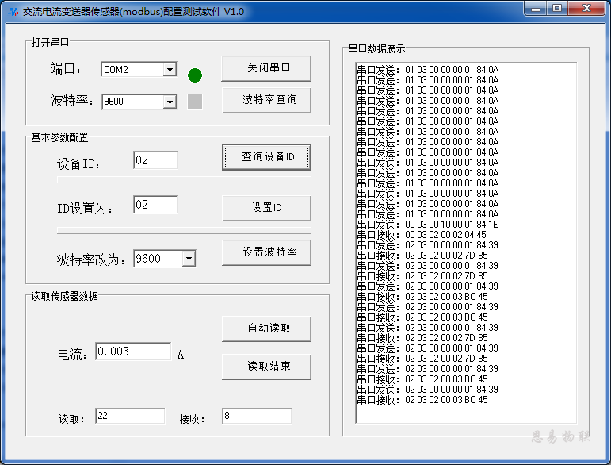Focus the ID设置为 text field
Image resolution: width=611 pixels, height=465 pixels.
(155, 205)
